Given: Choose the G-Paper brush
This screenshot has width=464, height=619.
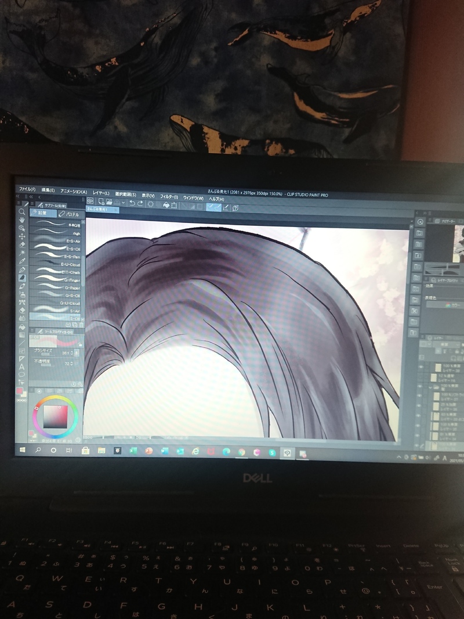Looking at the screenshot, I should point(55,287).
